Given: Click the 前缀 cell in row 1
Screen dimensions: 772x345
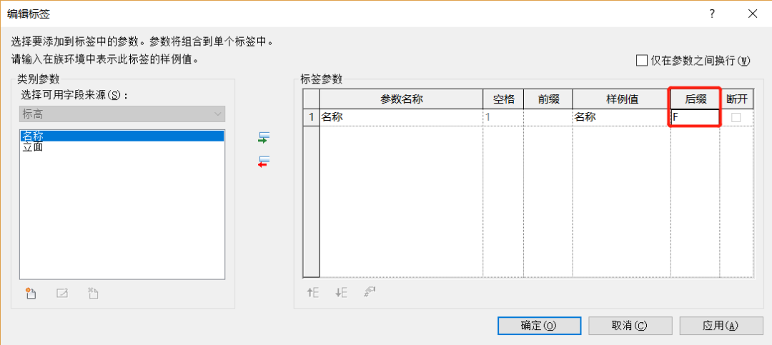Looking at the screenshot, I should (548, 117).
